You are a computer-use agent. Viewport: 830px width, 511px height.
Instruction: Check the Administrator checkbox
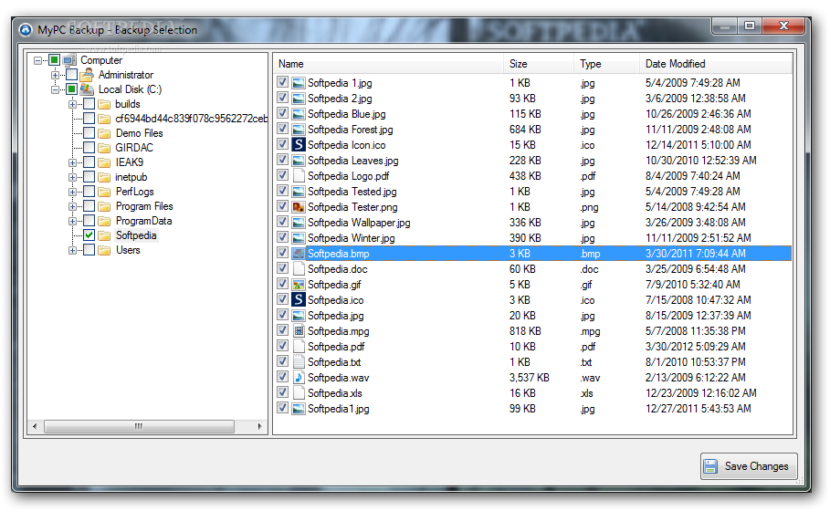click(71, 75)
